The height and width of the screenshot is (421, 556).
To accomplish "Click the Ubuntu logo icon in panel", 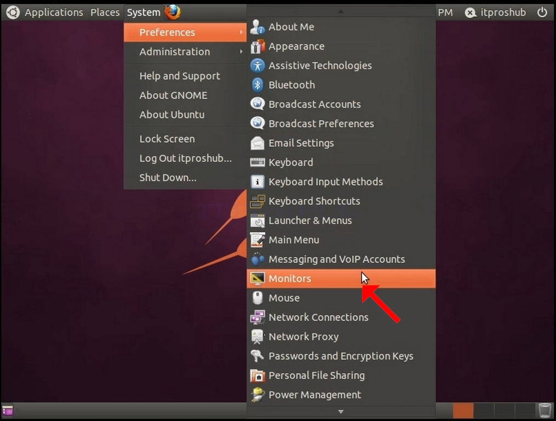I will pyautogui.click(x=13, y=13).
